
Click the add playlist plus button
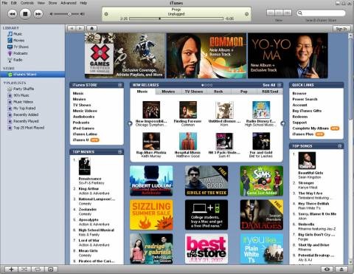(11, 270)
